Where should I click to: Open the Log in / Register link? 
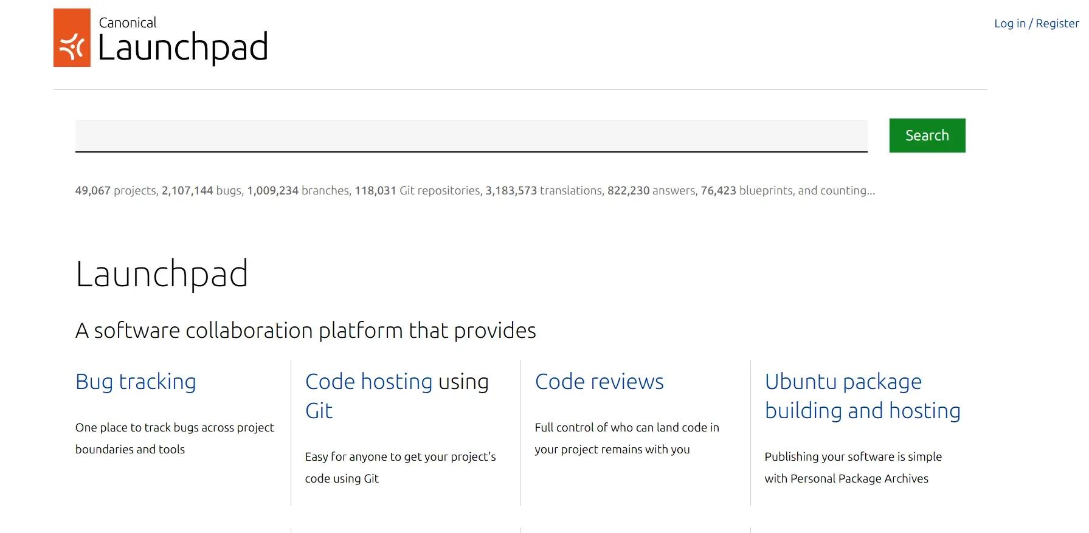tap(1036, 23)
